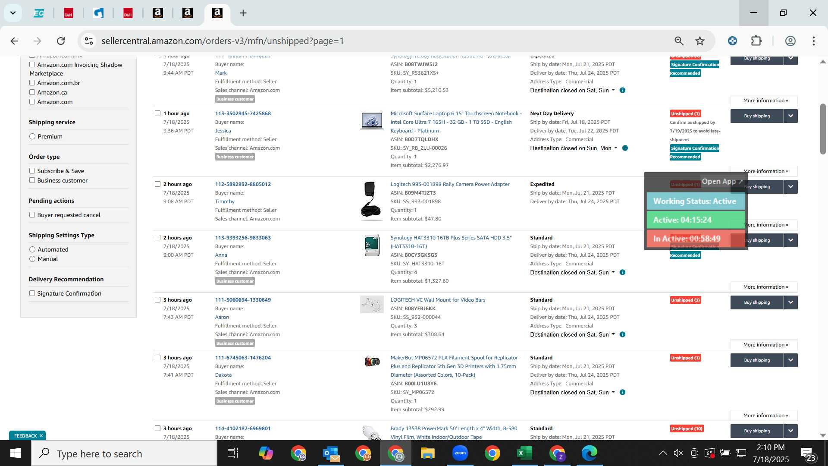Viewport: 828px width, 466px height.
Task: Click the Windows taskbar search box
Action: tap(124, 453)
